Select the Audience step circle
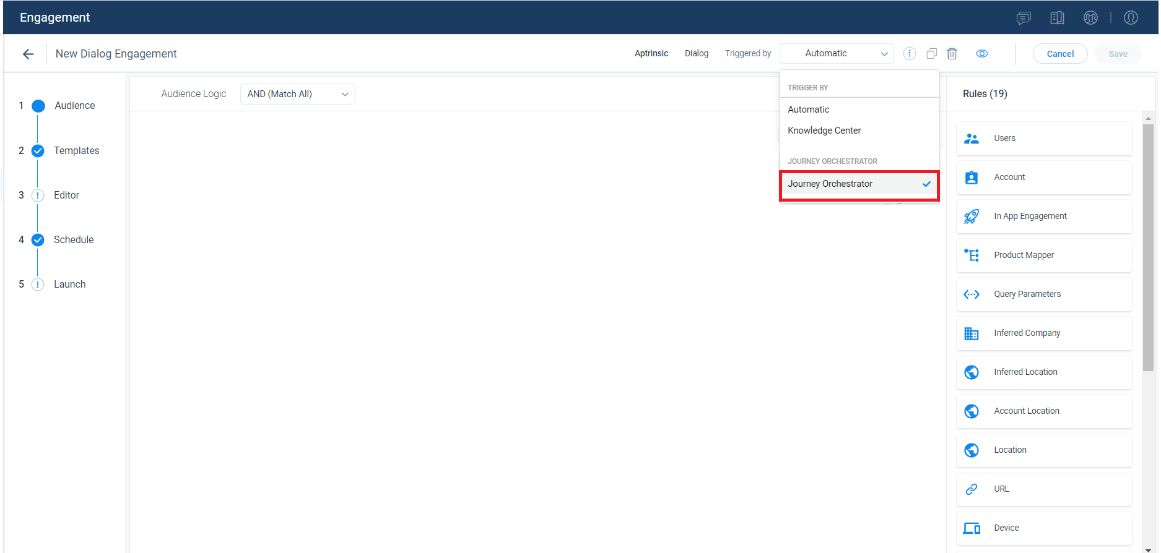This screenshot has height=553, width=1161. coord(38,106)
